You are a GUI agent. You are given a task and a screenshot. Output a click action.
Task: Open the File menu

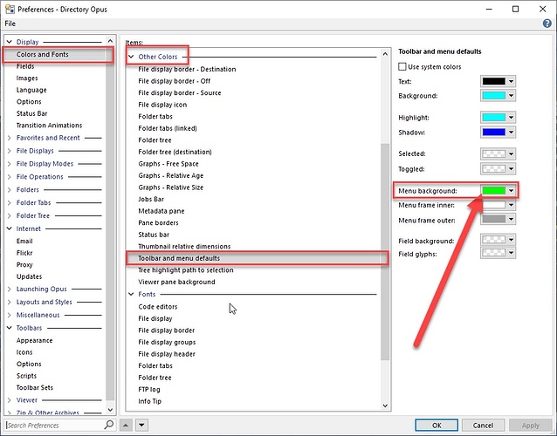click(x=10, y=24)
